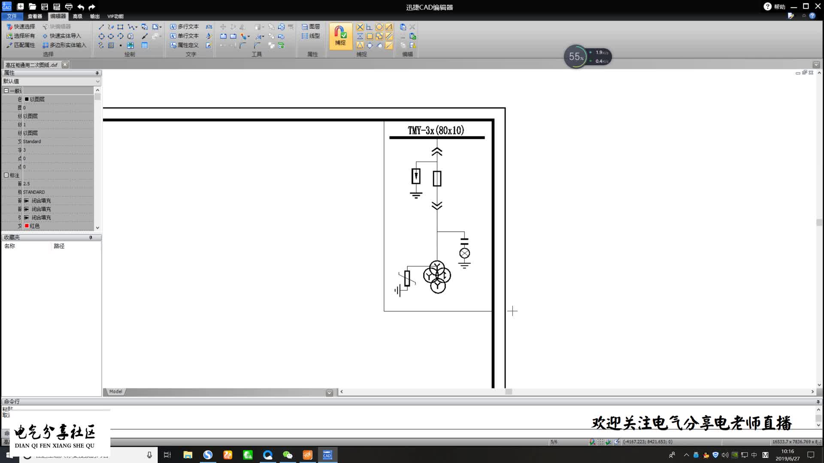Toggle the perpendicular snap icon
Image resolution: width=824 pixels, height=463 pixels.
369,27
